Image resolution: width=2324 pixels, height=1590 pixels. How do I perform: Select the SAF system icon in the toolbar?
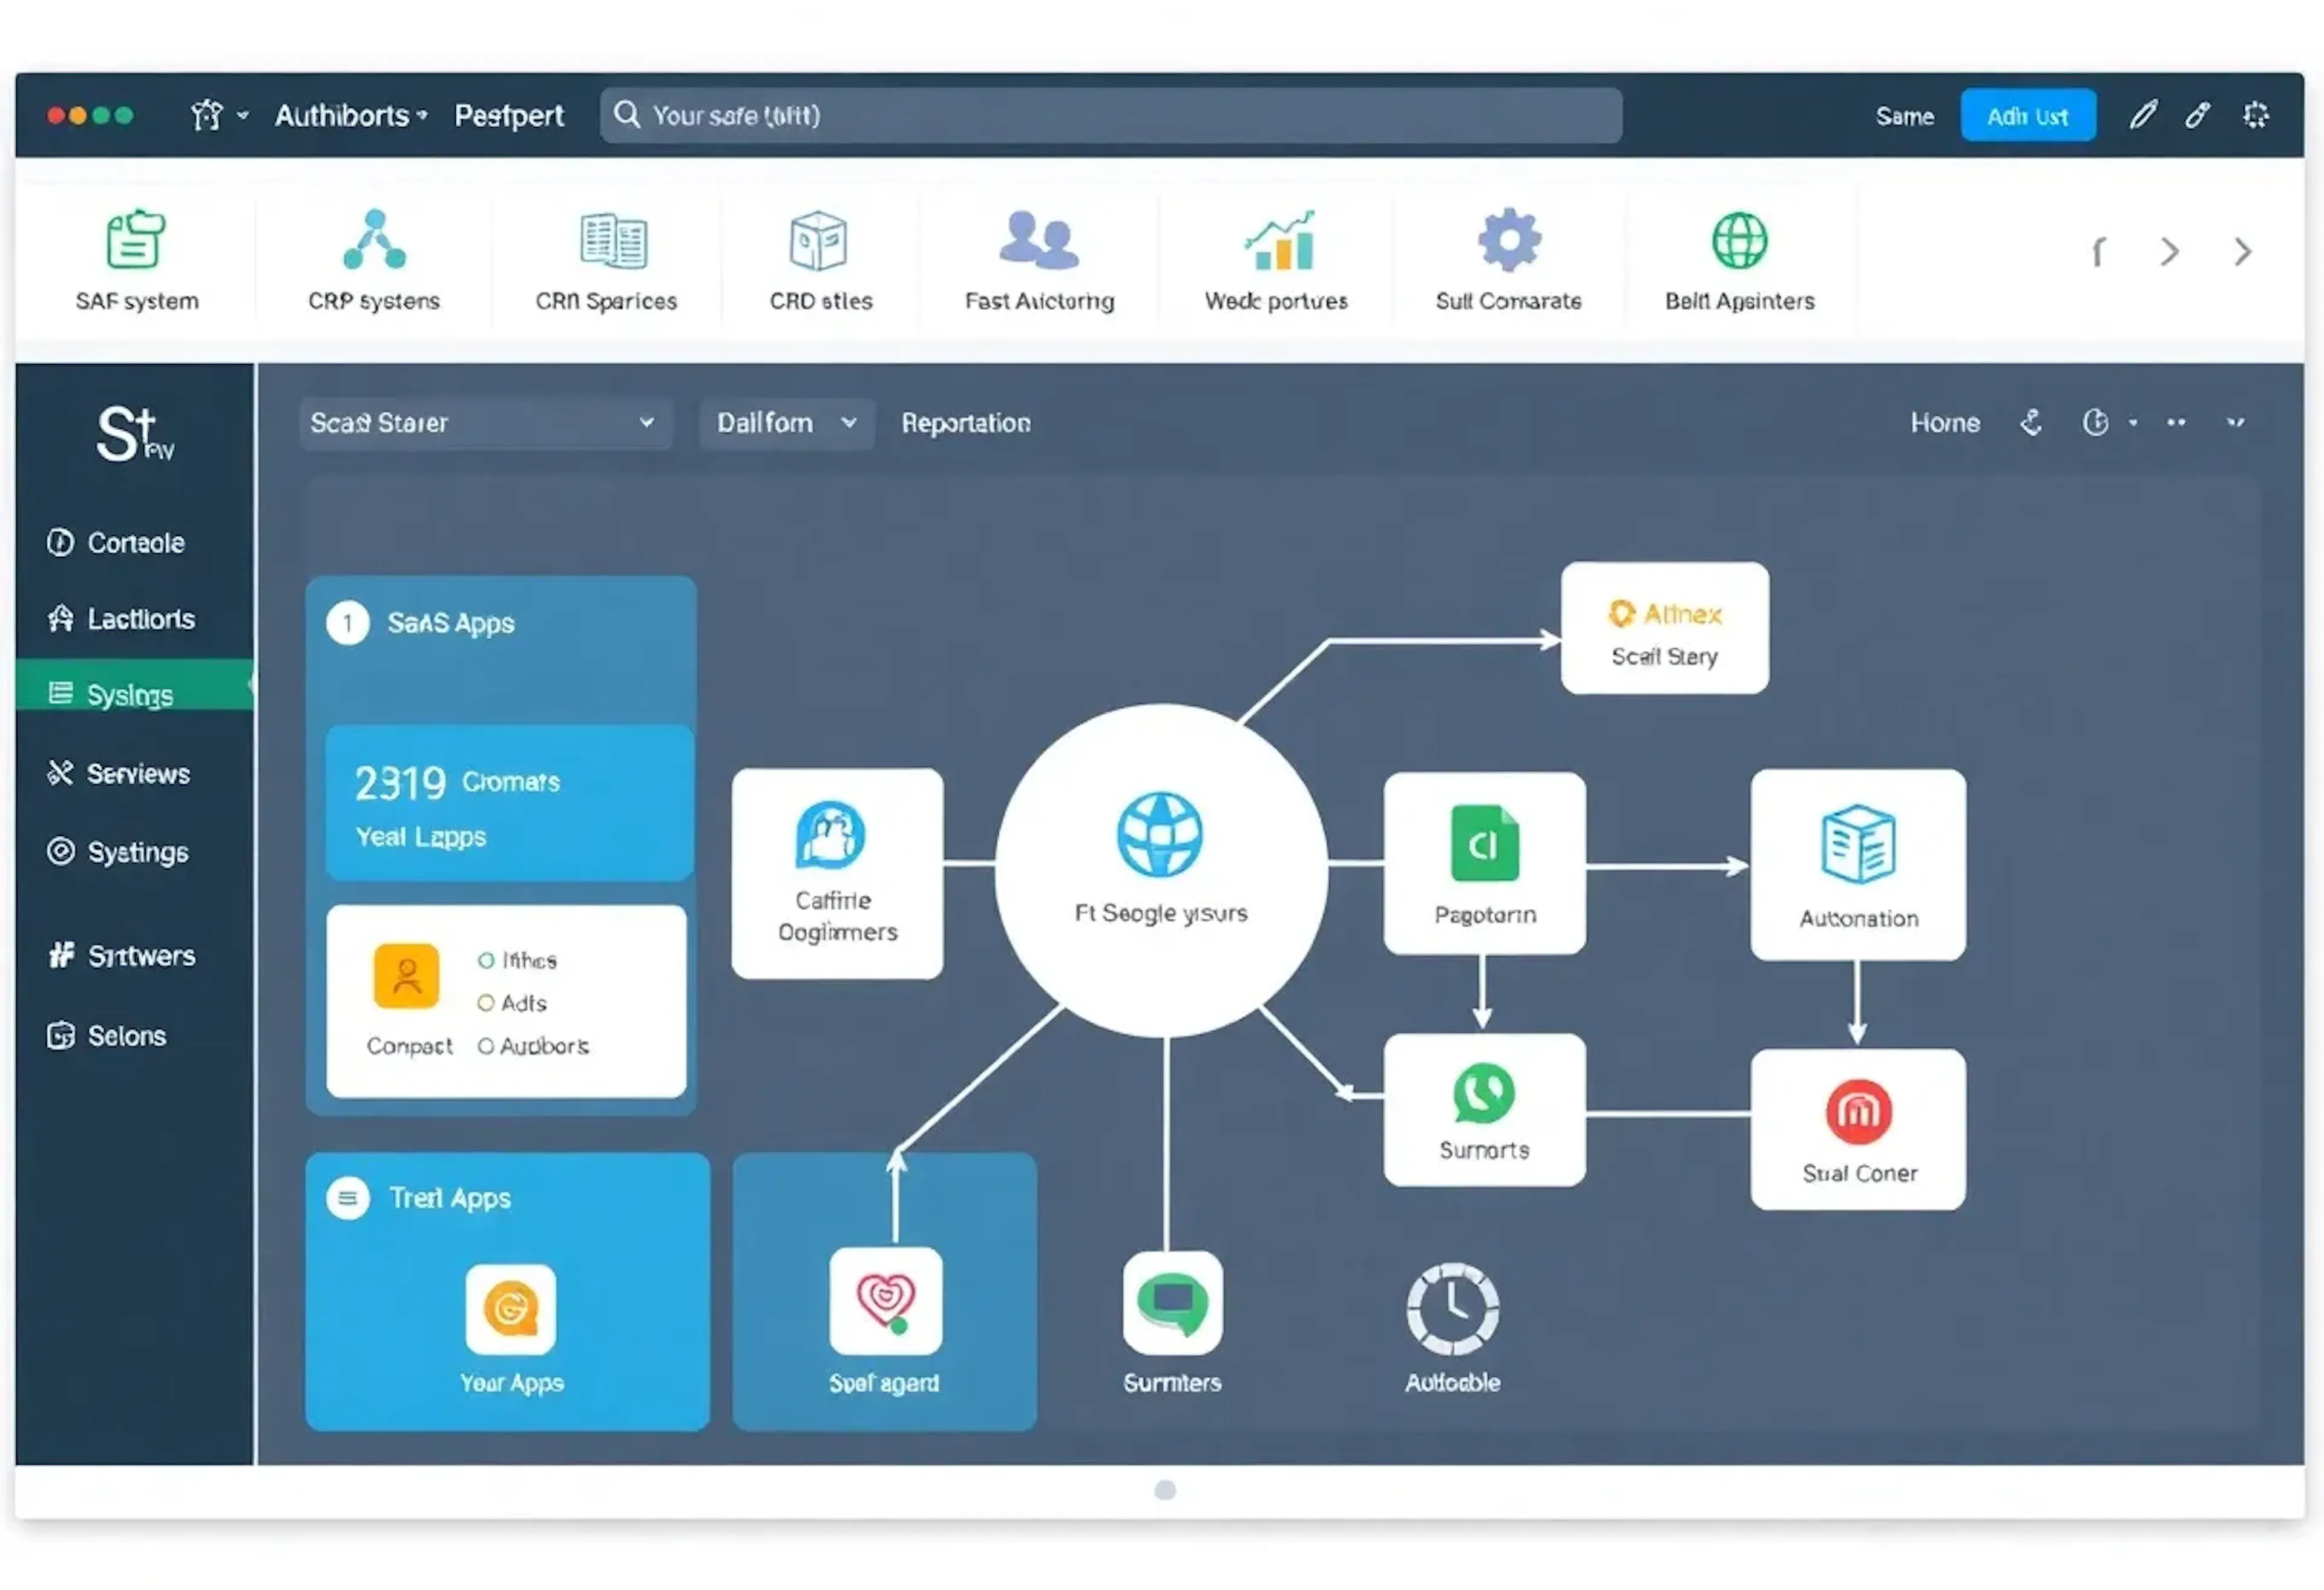pos(136,240)
